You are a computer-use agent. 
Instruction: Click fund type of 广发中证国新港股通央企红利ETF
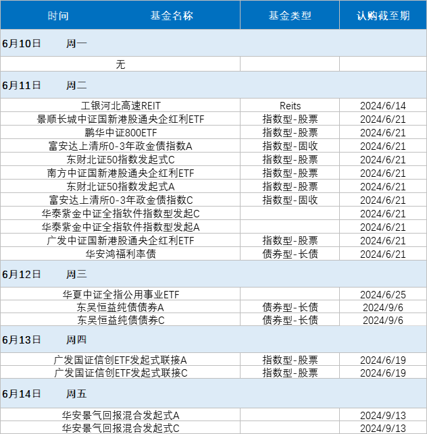point(290,240)
